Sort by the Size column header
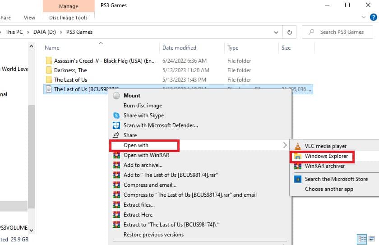 pos(286,48)
